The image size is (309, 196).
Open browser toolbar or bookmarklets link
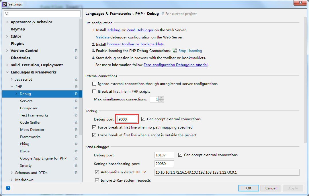point(135,44)
